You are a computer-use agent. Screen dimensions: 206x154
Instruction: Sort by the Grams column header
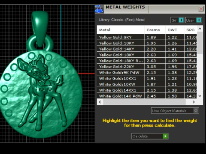(x=155, y=30)
